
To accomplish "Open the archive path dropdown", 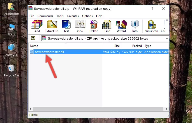I will point(167,39).
